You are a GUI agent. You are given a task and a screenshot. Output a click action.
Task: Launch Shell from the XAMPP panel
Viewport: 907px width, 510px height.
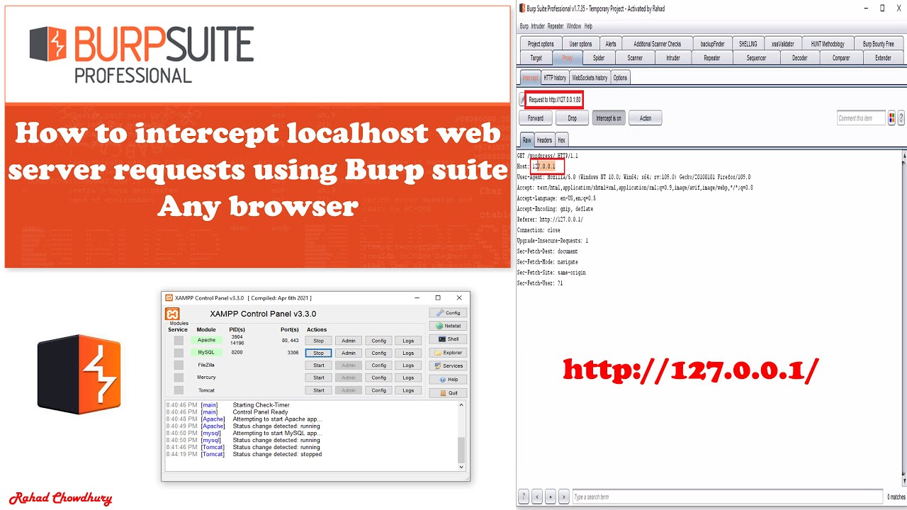(448, 339)
